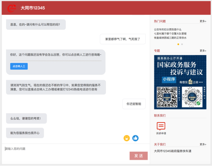Open the 诉求申请 chat icon
The height and width of the screenshot is (166, 212).
[x=161, y=126]
